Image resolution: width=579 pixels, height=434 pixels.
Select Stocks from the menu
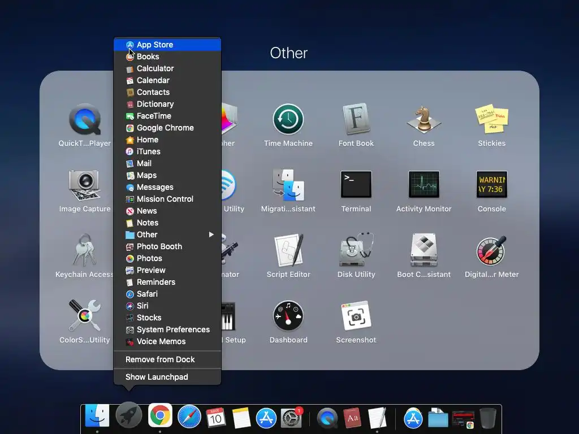[x=167, y=318]
